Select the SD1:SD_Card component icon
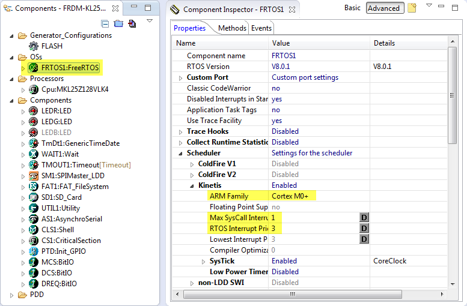The image size is (467, 306). (34, 197)
